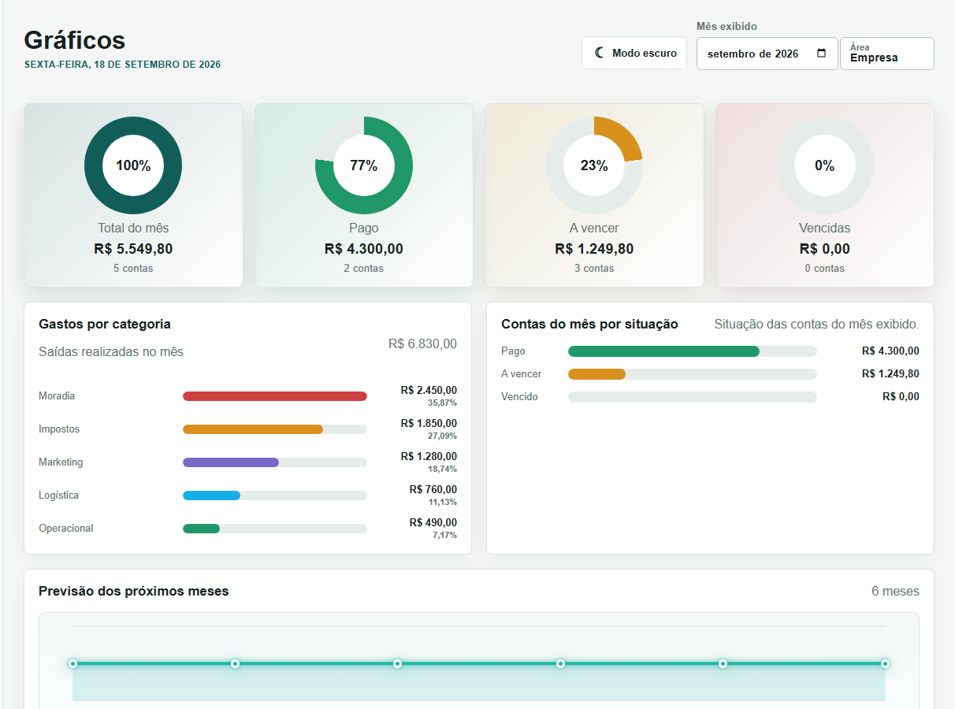The height and width of the screenshot is (709, 955).
Task: Click the last point on the forecast line
Action: pos(885,664)
